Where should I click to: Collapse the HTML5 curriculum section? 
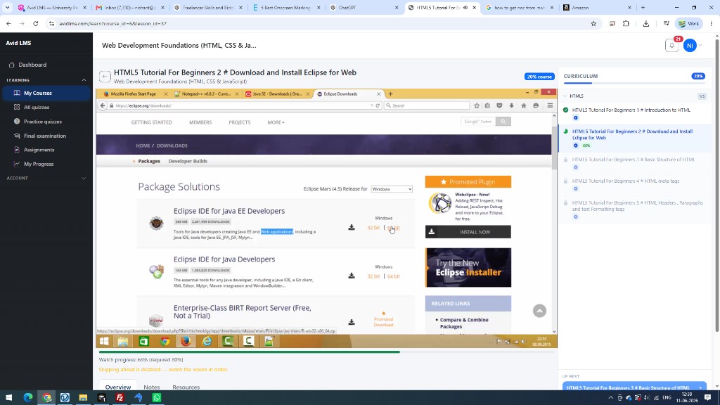point(565,96)
